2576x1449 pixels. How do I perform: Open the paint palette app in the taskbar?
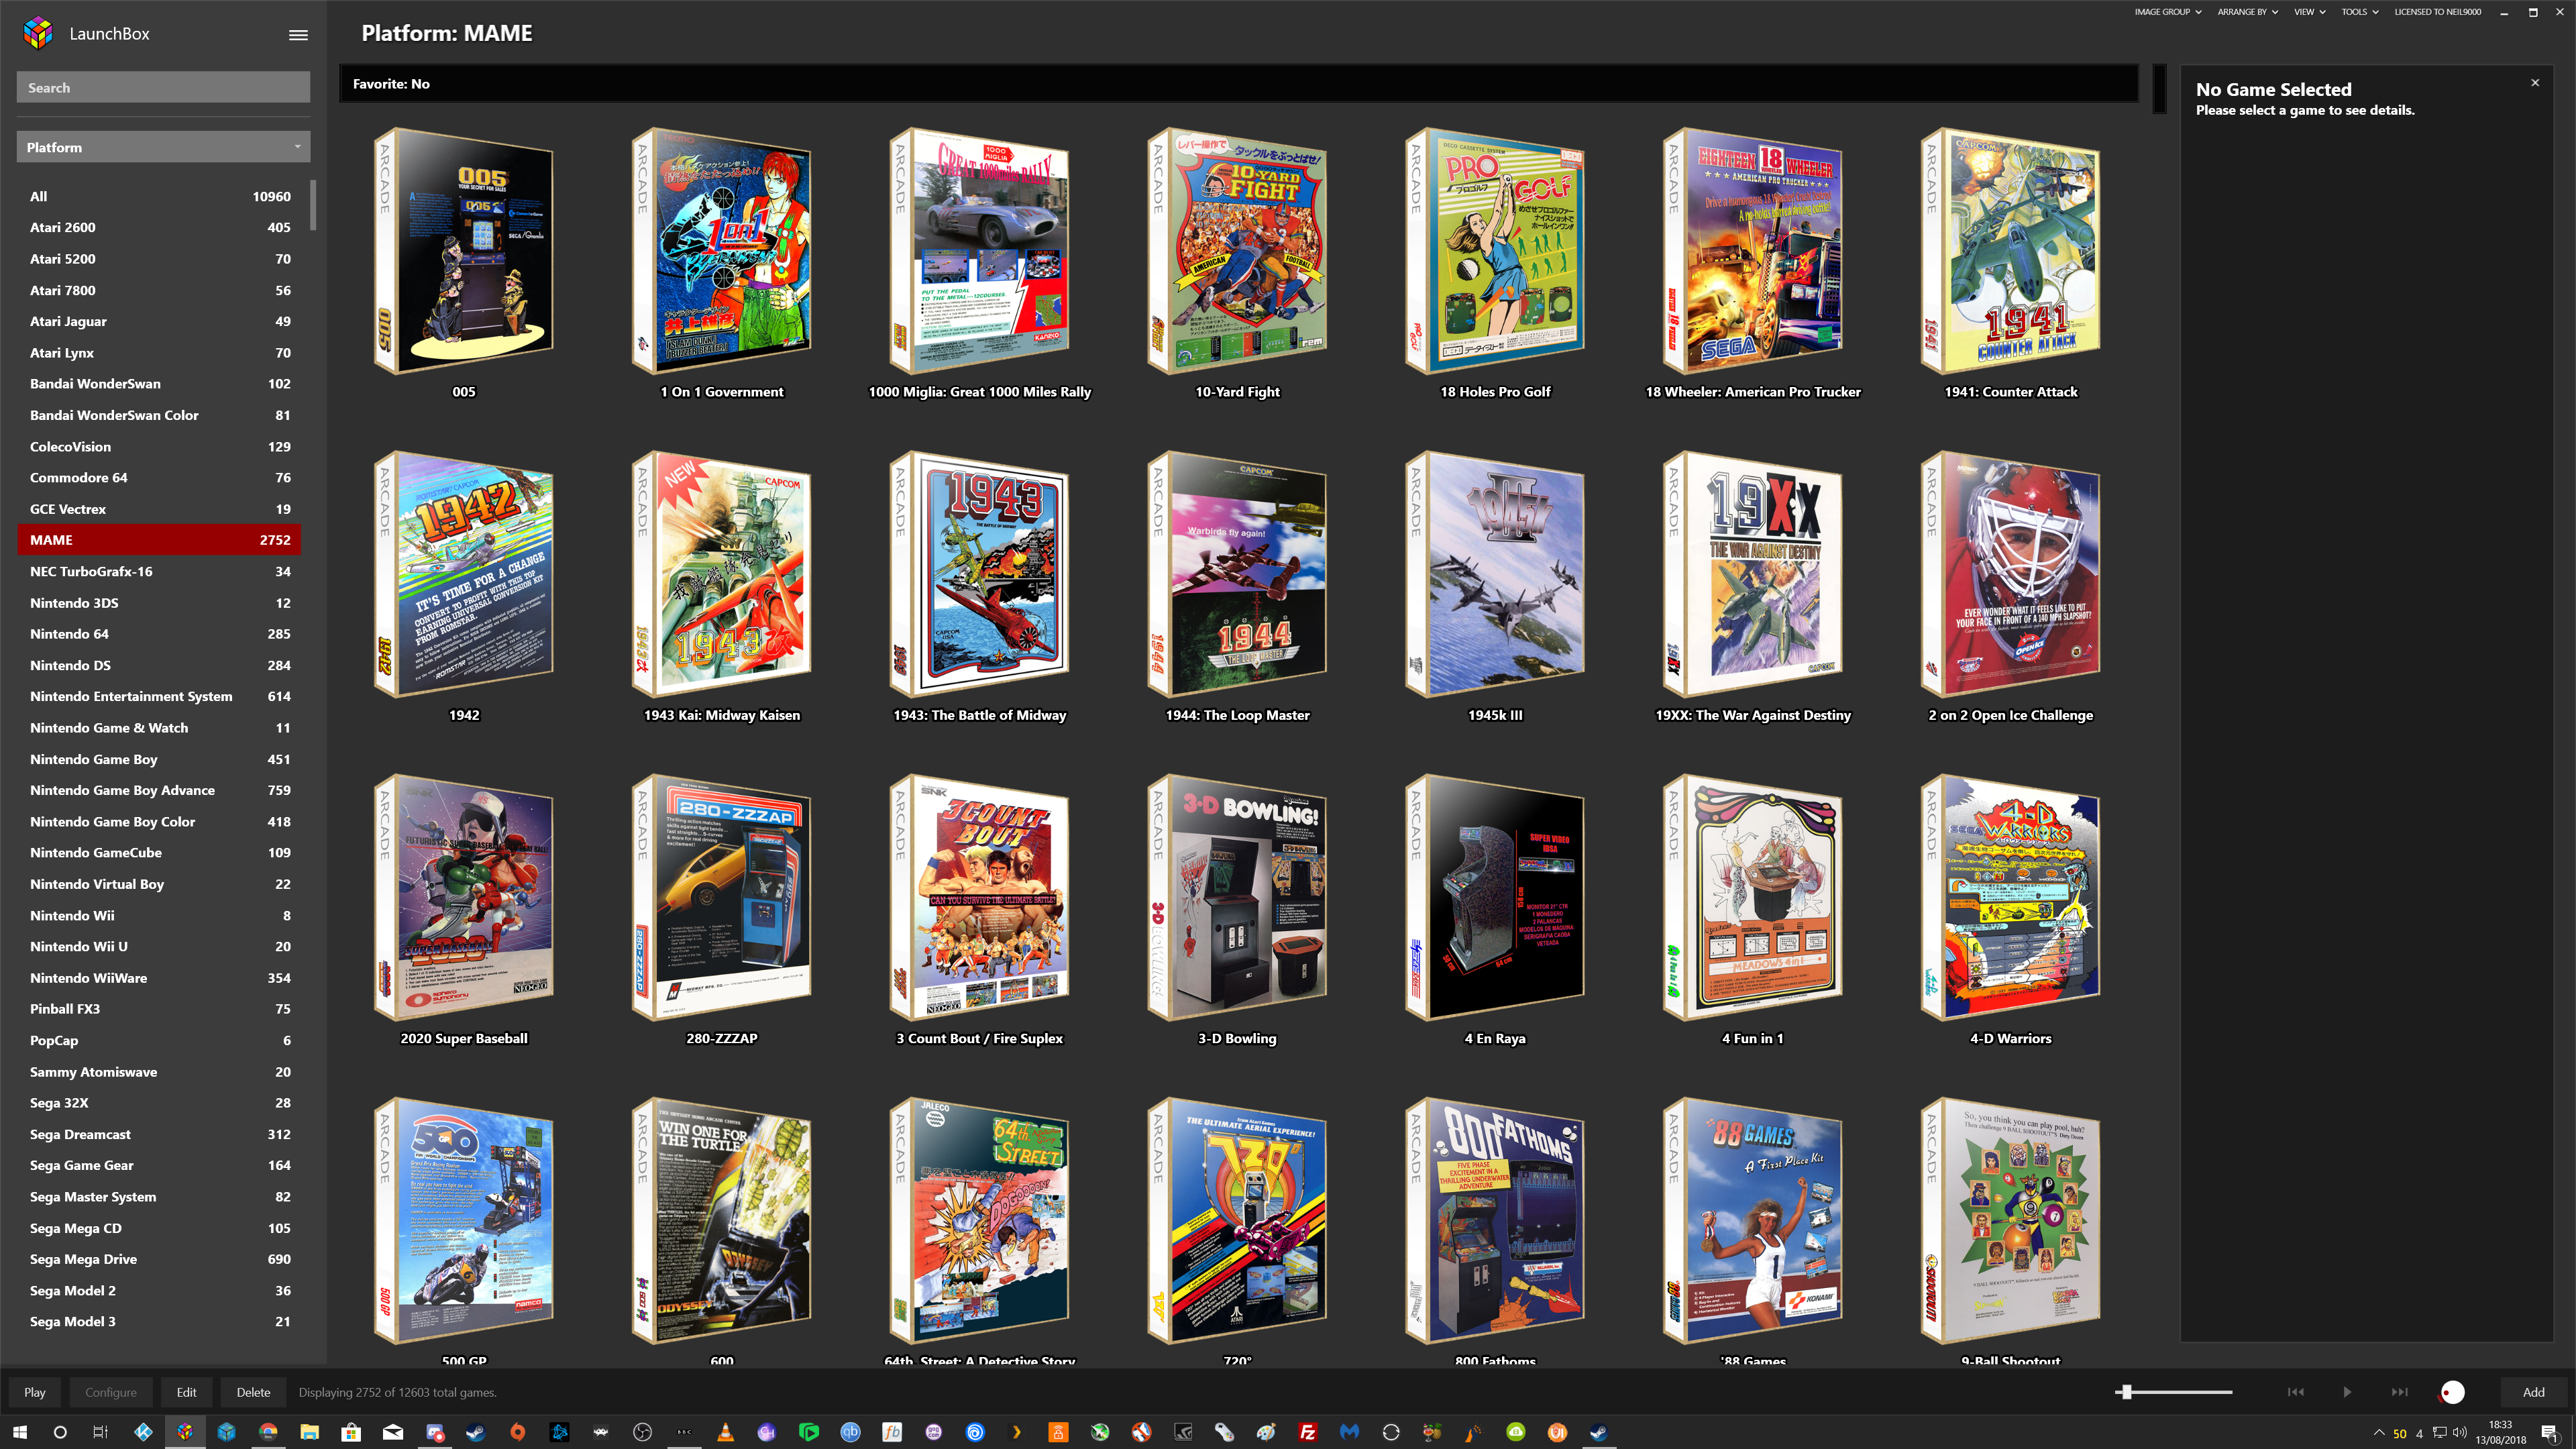click(1266, 1432)
